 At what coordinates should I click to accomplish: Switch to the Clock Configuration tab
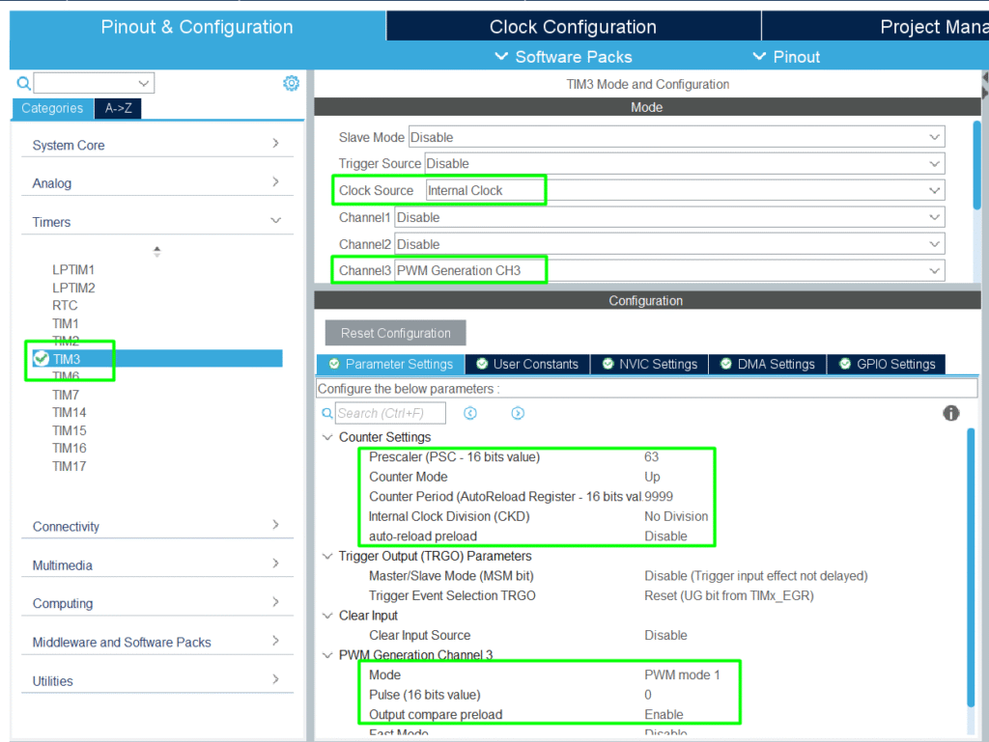[573, 27]
